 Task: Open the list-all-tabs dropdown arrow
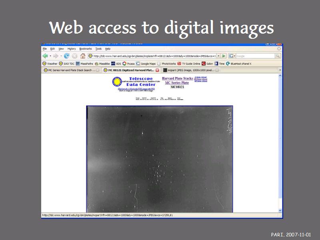coord(280,70)
